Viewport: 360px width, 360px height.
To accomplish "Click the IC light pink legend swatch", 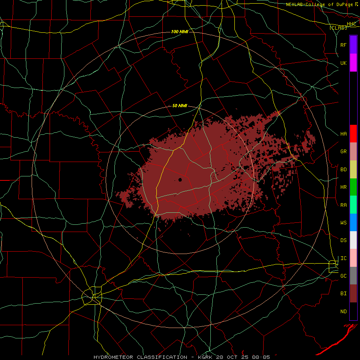I will [x=353, y=258].
